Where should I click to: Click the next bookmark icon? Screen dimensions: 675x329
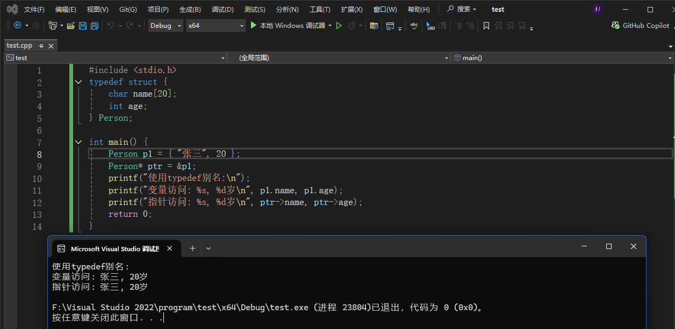510,25
